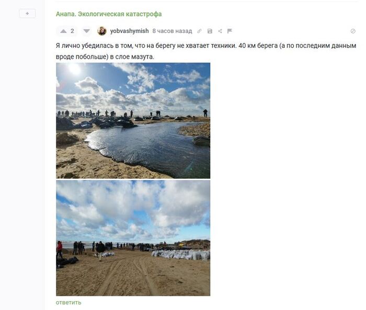Click the comment line about 'не хватает техники'

(x=206, y=46)
